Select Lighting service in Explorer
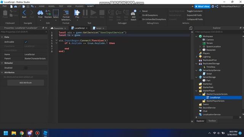Screen dimensions: 244x137 click(207, 57)
